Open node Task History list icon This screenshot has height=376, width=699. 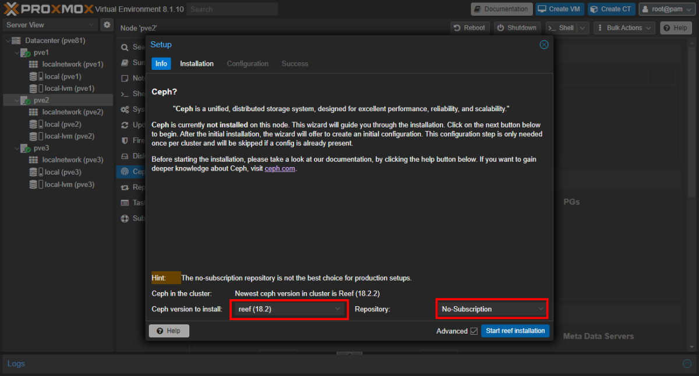coord(125,203)
